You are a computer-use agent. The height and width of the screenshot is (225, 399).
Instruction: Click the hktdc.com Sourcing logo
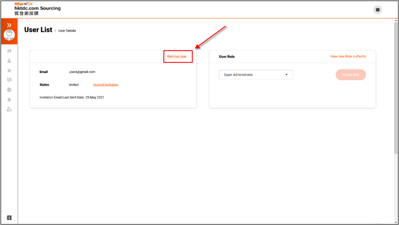37,8
